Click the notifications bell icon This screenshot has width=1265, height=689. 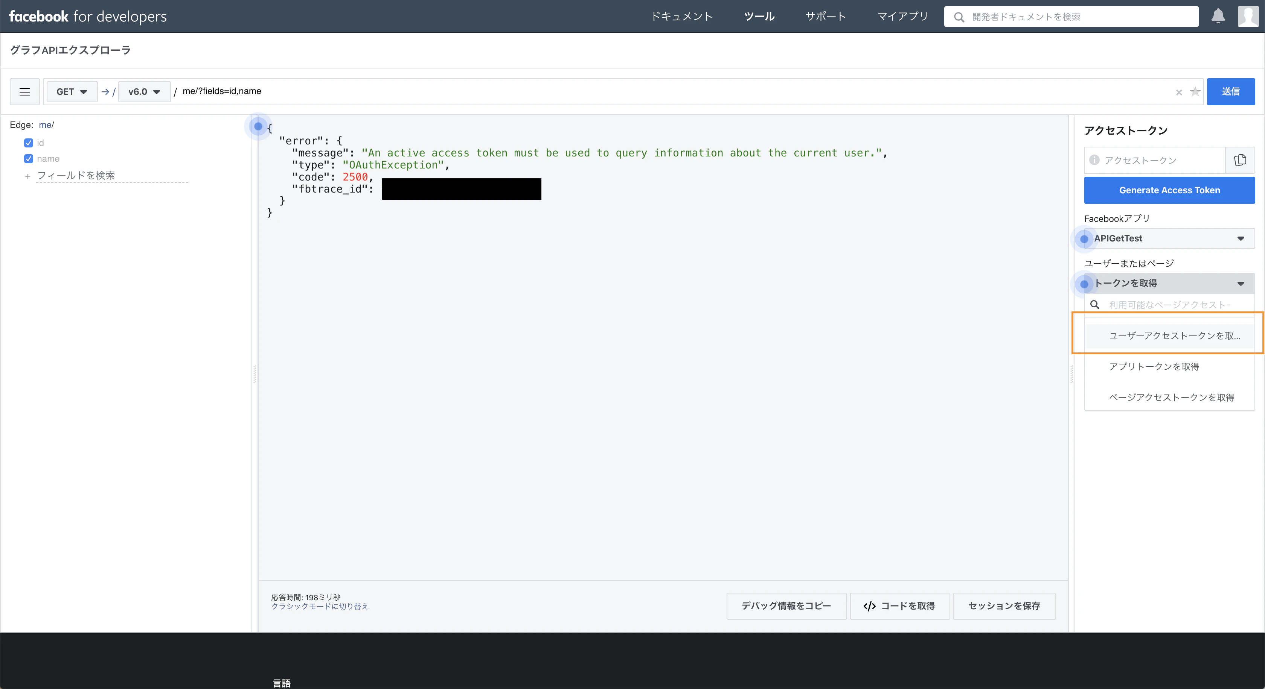(1218, 17)
